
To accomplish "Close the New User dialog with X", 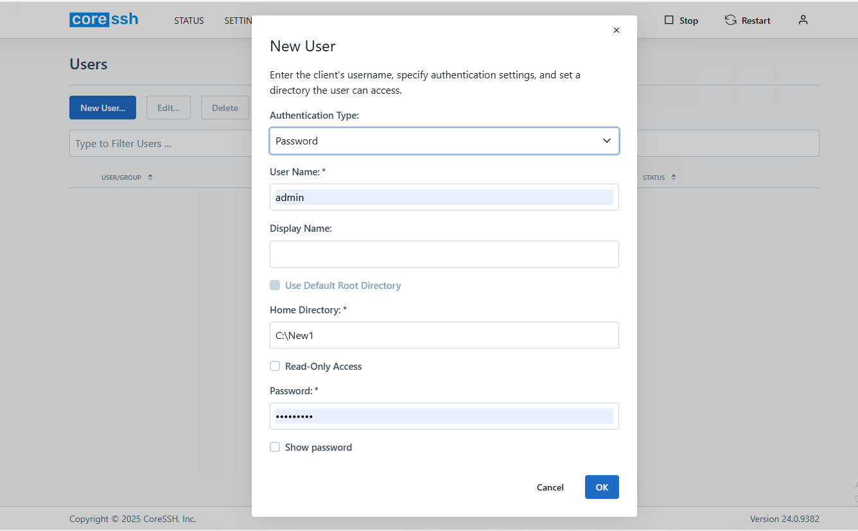I will [617, 30].
